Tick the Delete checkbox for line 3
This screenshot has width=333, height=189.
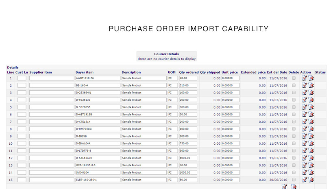294,93
